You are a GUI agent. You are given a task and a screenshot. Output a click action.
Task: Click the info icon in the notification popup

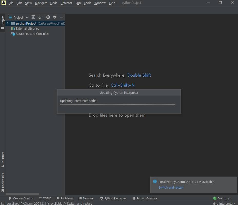point(155,181)
